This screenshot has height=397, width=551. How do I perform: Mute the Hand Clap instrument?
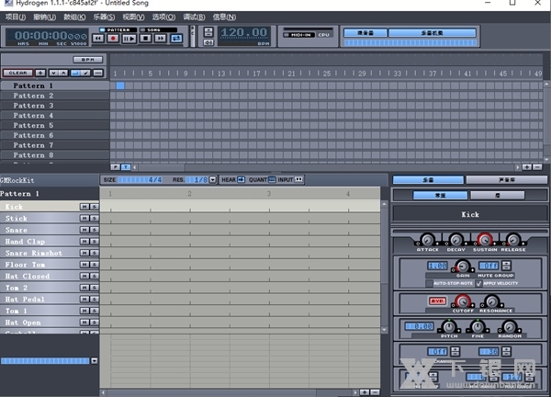[x=84, y=242]
